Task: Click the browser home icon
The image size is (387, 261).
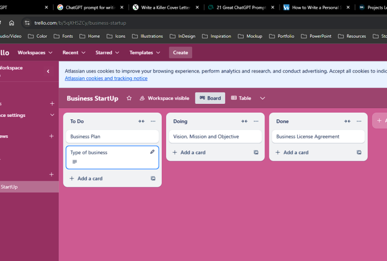Action: coord(12,23)
